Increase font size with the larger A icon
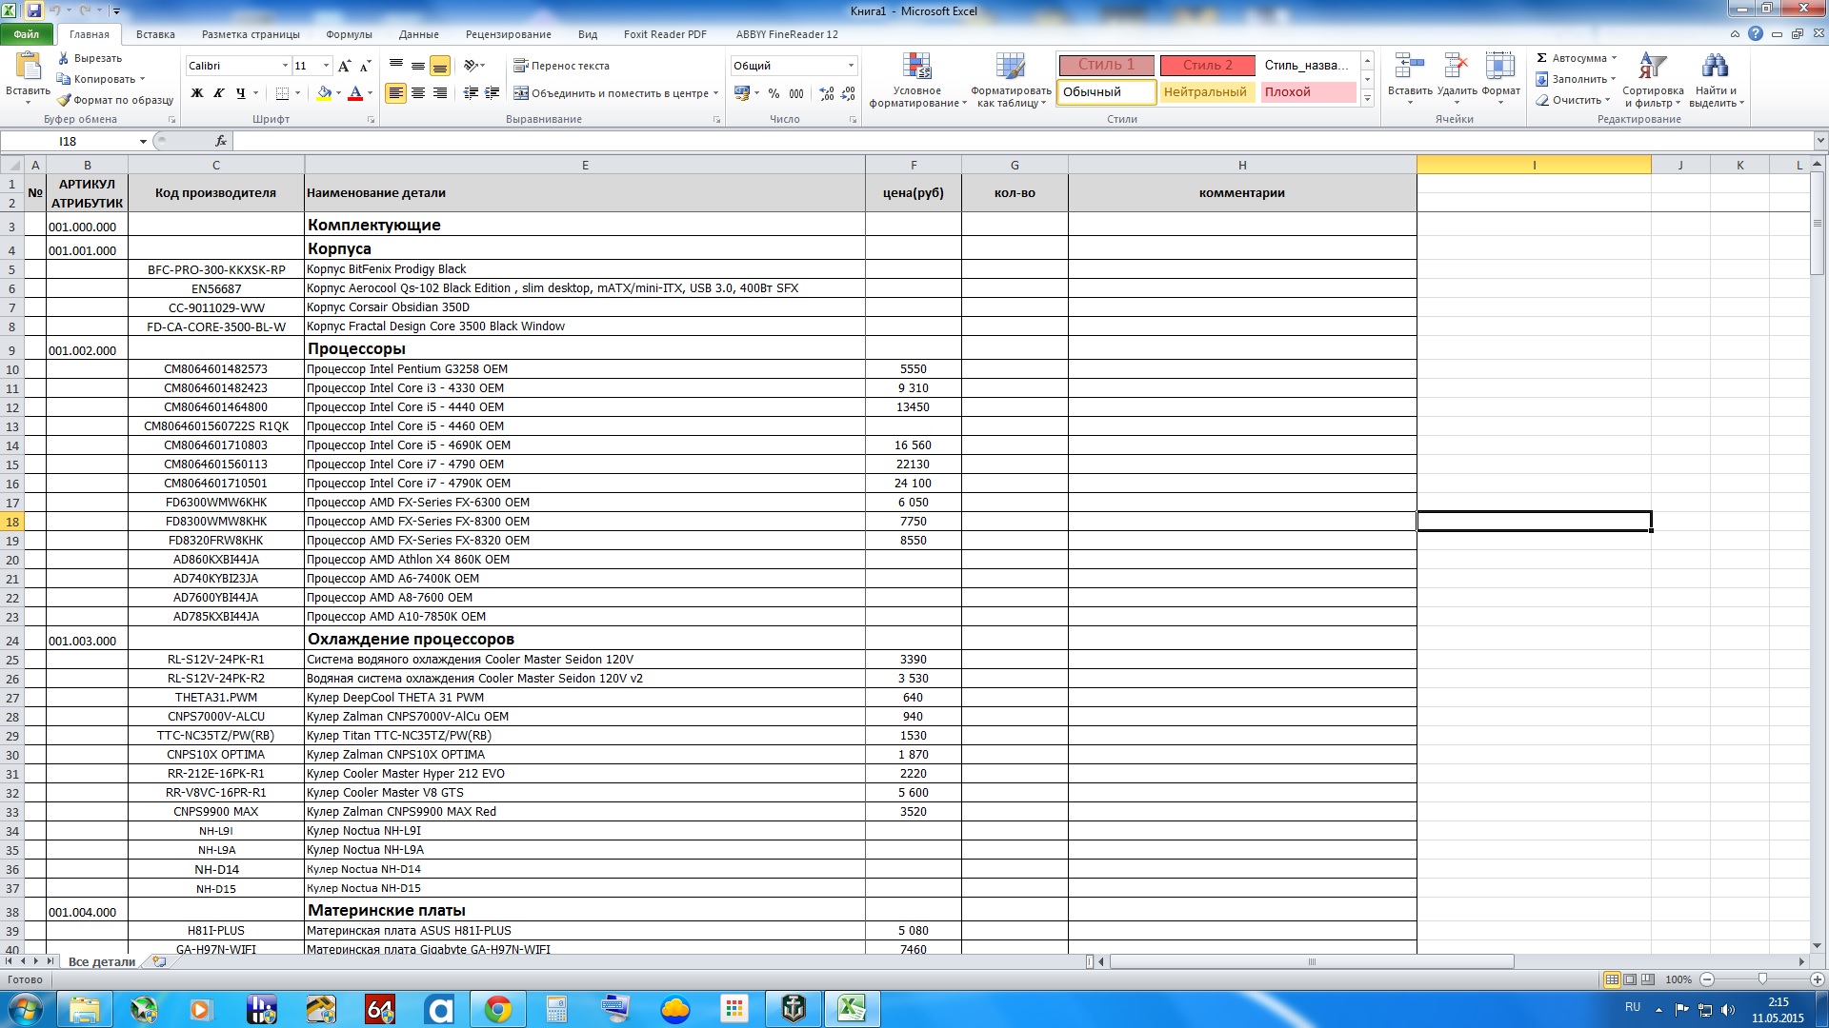 (x=345, y=66)
